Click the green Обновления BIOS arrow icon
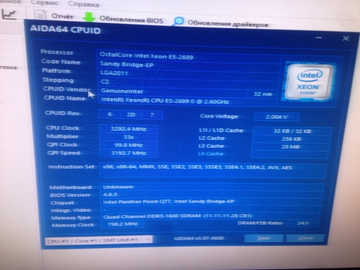 (89, 17)
